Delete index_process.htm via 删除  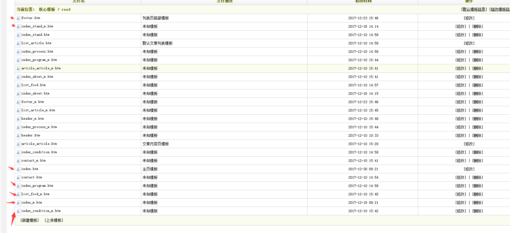click(478, 52)
